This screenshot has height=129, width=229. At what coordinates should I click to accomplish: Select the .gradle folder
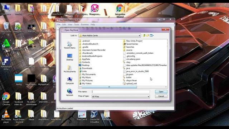pos(83,47)
